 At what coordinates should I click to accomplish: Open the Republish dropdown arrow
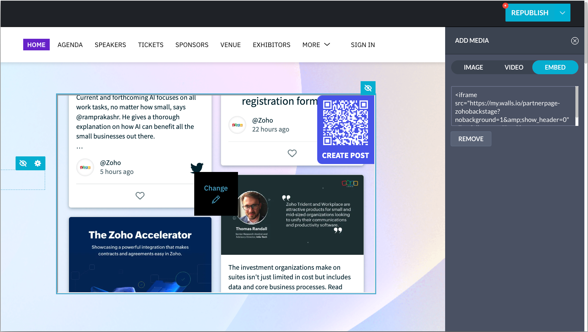tap(562, 13)
